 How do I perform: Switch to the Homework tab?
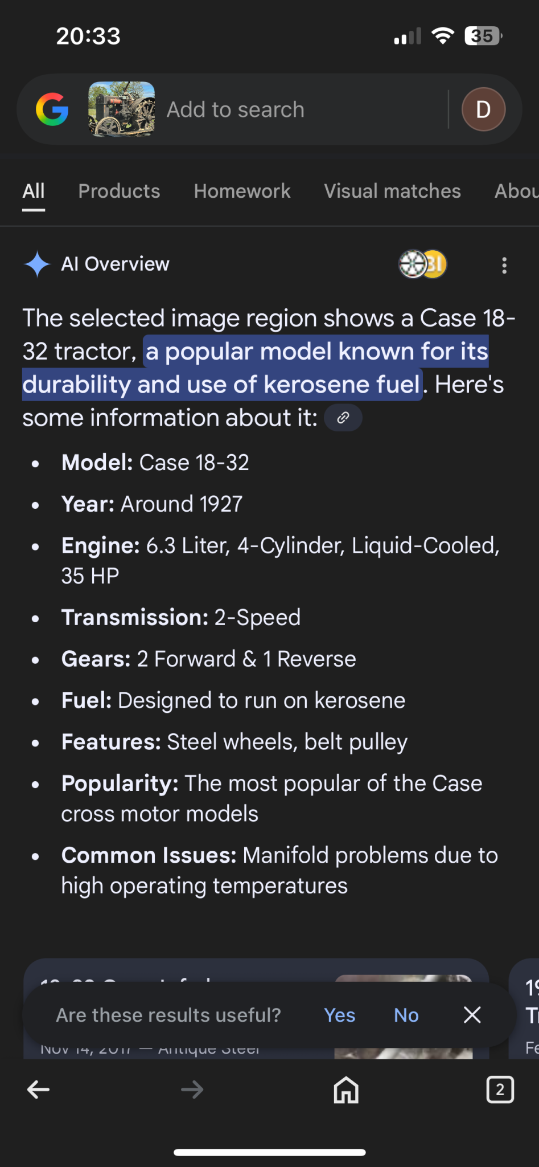tap(242, 191)
